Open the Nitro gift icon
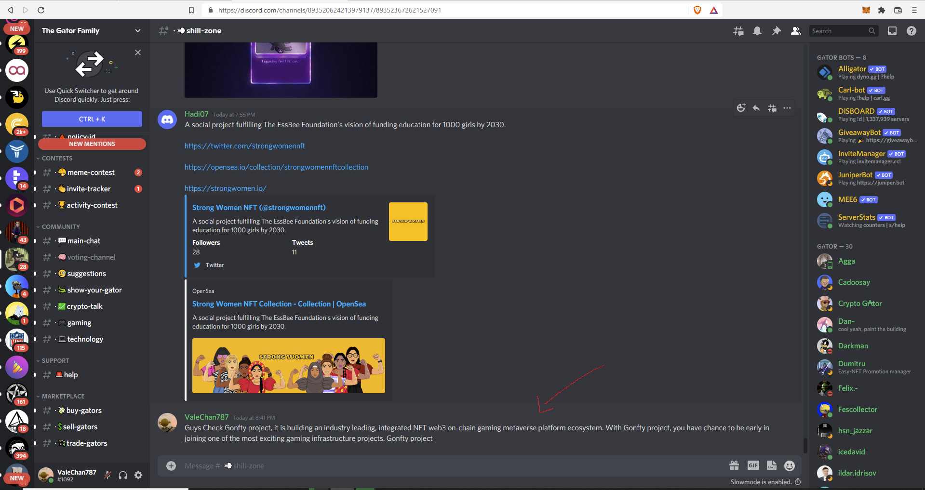The width and height of the screenshot is (925, 490). click(734, 465)
